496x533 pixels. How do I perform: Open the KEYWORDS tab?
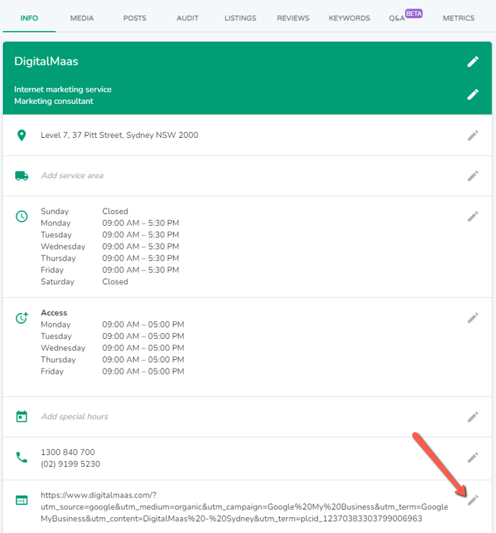pos(349,18)
